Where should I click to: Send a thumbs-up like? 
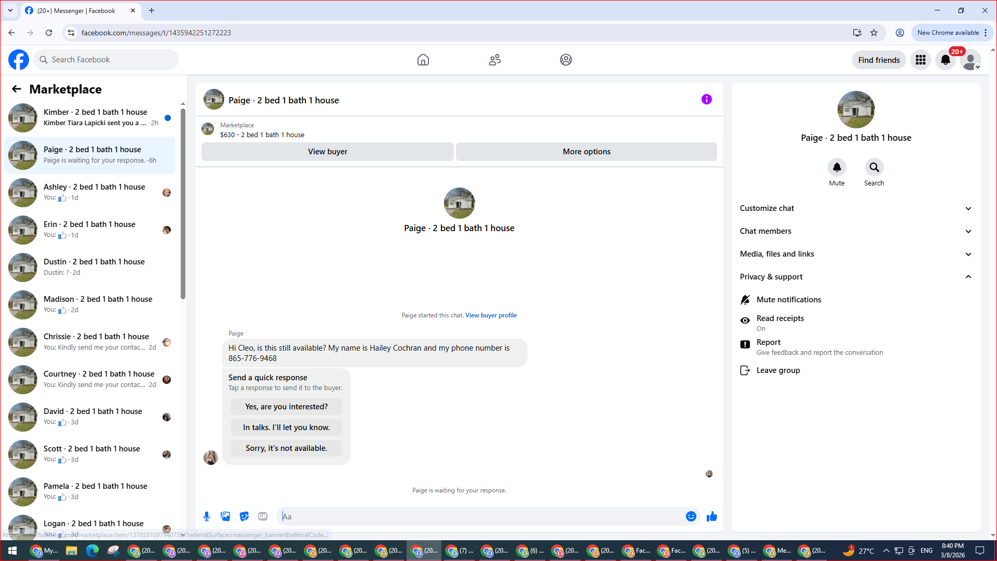[711, 516]
